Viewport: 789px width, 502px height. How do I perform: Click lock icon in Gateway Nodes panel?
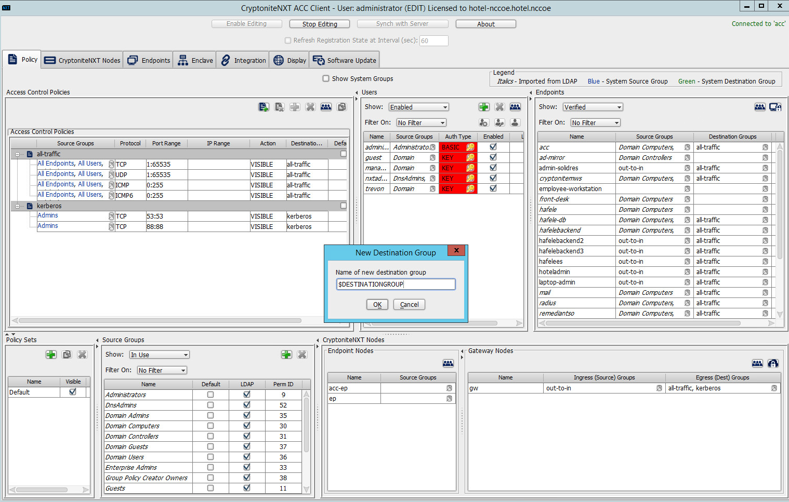[x=773, y=363]
